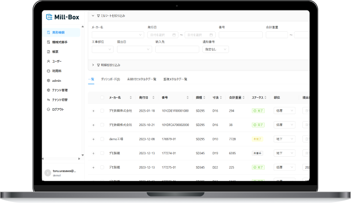The image size is (351, 203).
Task: Open テナント管理 in the sidebar
Action: click(59, 90)
